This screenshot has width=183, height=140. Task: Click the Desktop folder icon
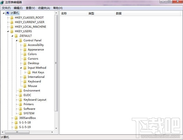pyautogui.click(x=25, y=63)
